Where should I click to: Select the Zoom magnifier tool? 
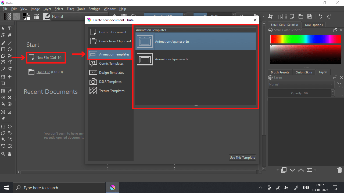coord(3,154)
